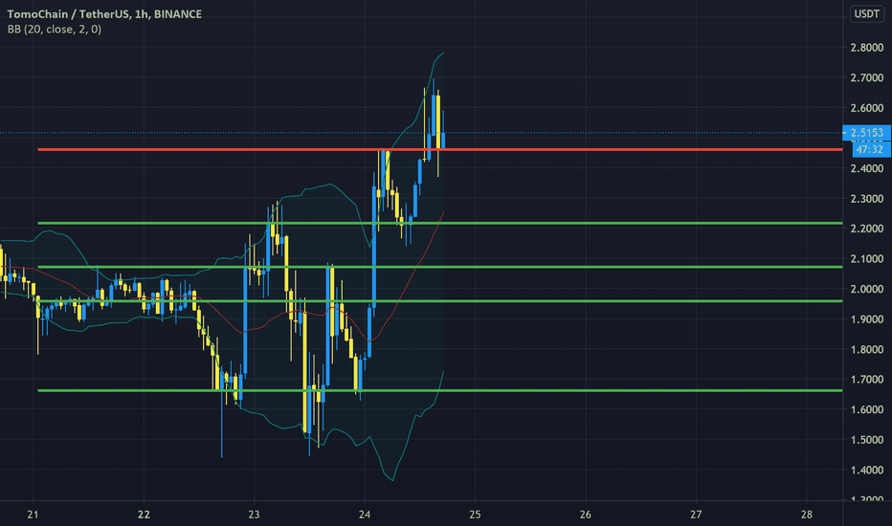Select the red horizontal resistance line
892x526 pixels.
coord(439,149)
